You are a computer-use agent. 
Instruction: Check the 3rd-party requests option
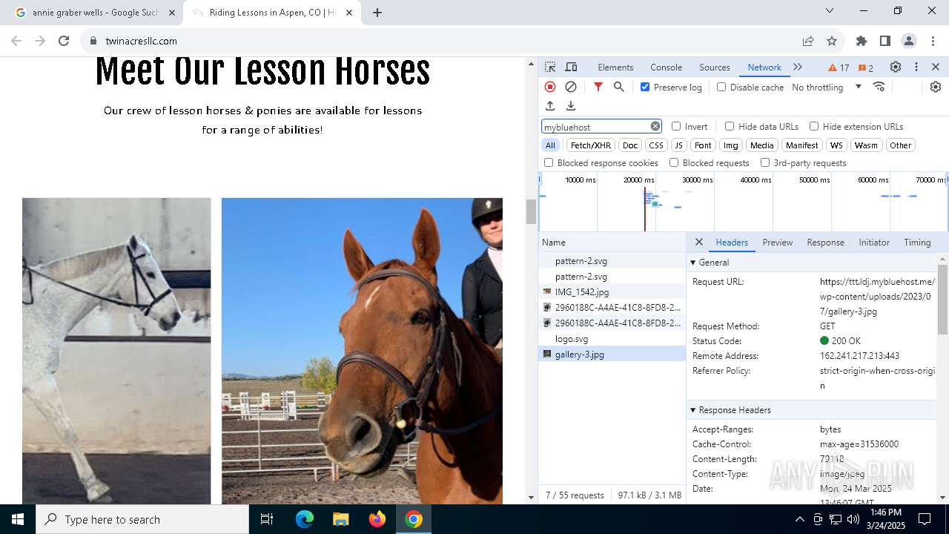(x=765, y=162)
